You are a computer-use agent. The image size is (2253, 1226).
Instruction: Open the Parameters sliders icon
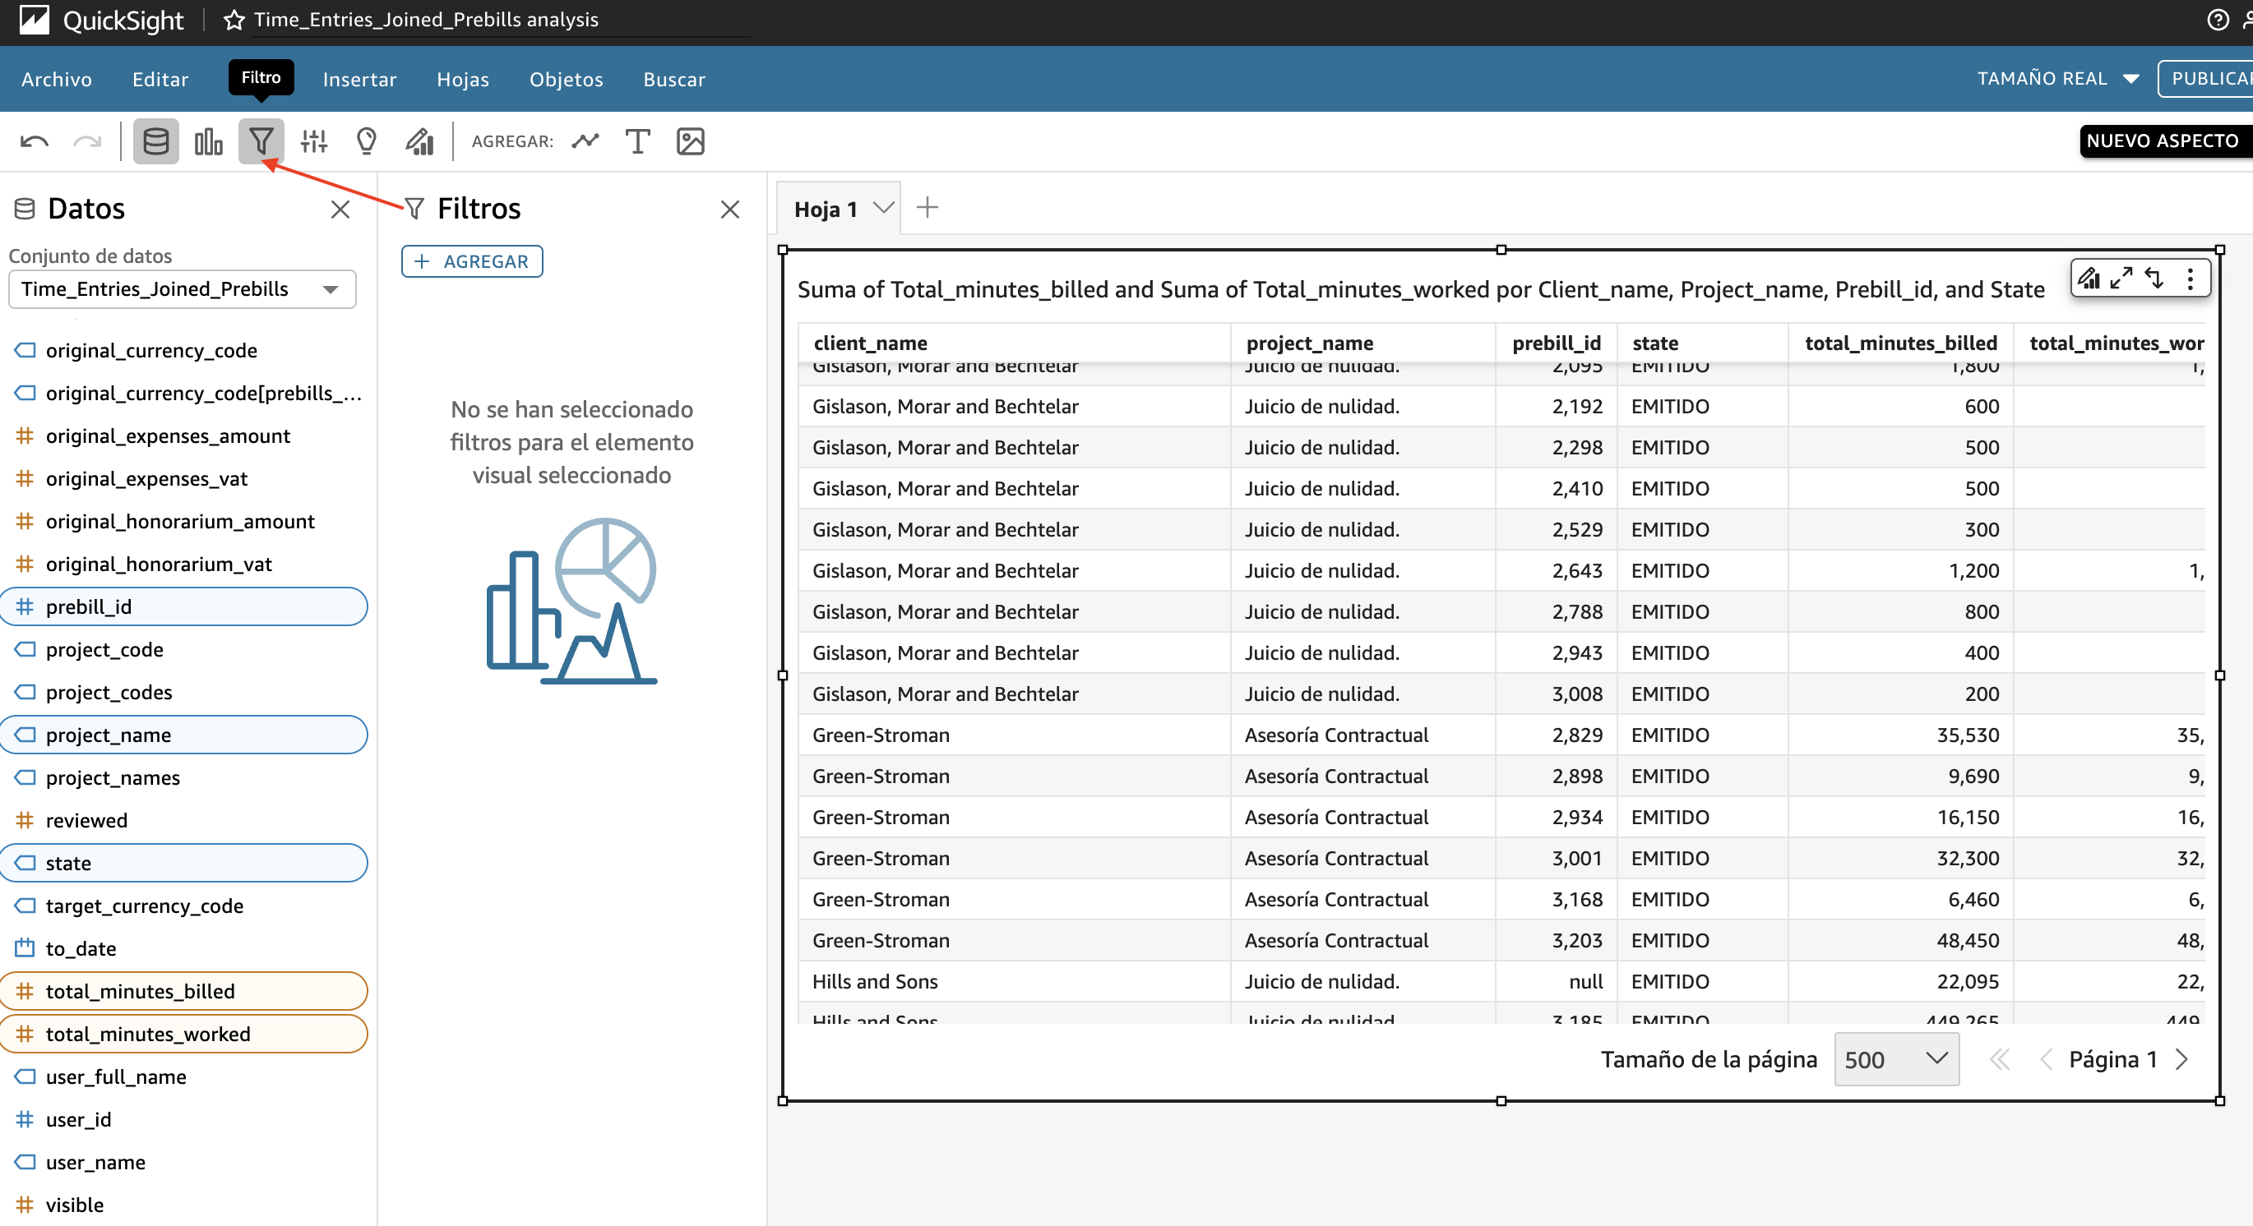coord(314,141)
